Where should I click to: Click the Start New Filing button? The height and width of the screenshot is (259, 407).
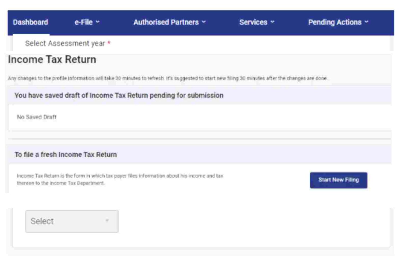(338, 180)
